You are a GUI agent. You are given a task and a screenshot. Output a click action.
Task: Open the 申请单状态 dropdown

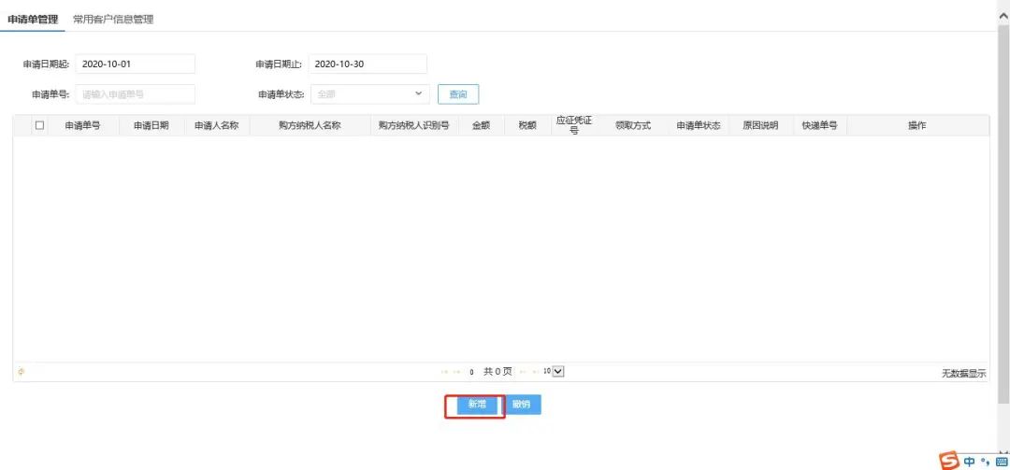(369, 94)
